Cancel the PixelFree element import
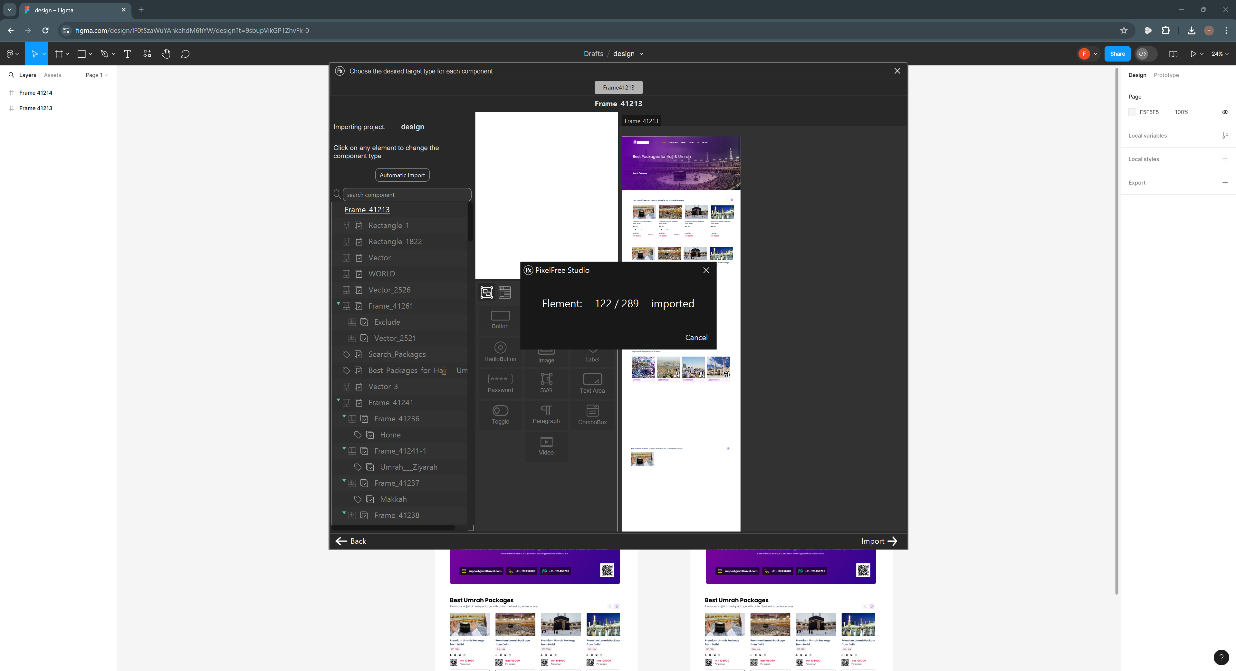1236x671 pixels. click(x=696, y=337)
